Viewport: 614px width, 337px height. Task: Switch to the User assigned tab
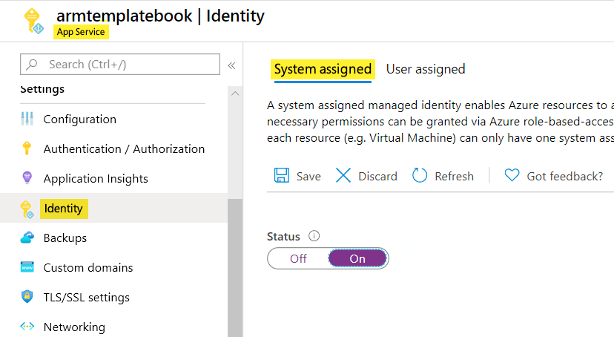tap(426, 69)
